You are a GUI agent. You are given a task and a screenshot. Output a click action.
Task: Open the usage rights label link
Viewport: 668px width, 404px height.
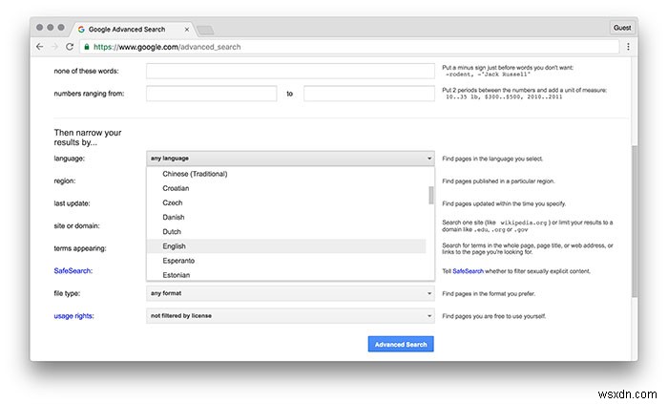pos(73,316)
